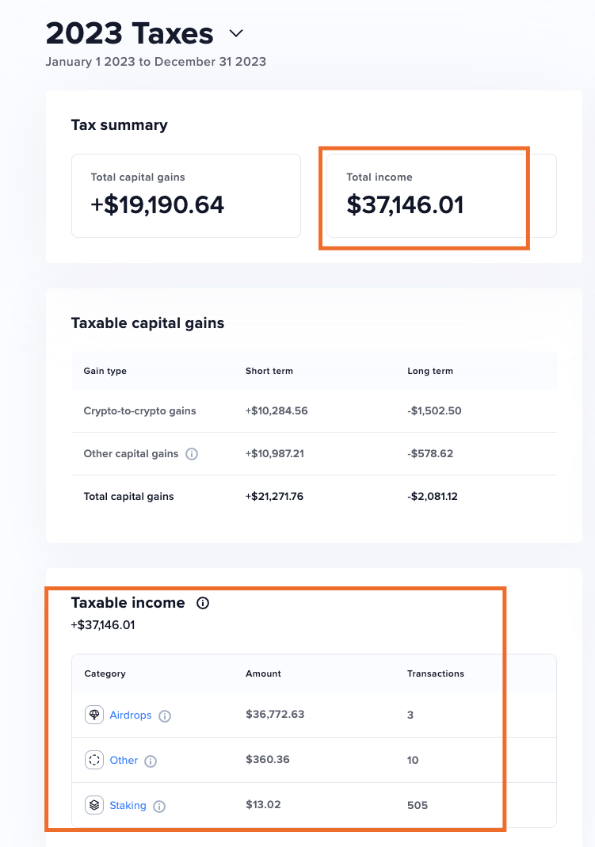Image resolution: width=595 pixels, height=847 pixels.
Task: Click the Short term column header
Action: (x=268, y=371)
